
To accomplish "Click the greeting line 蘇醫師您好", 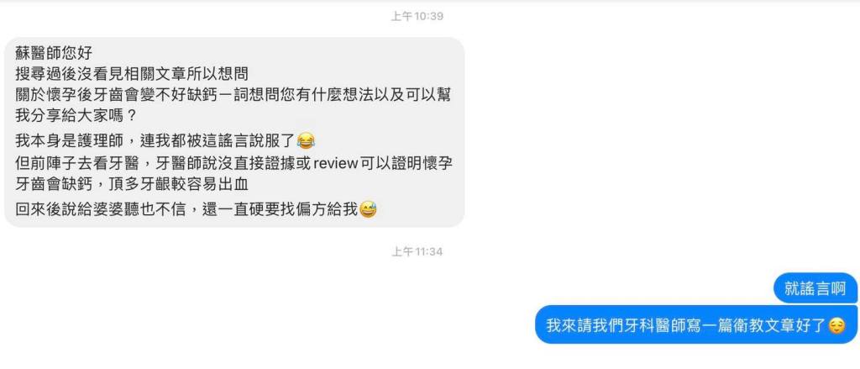I will [x=54, y=53].
